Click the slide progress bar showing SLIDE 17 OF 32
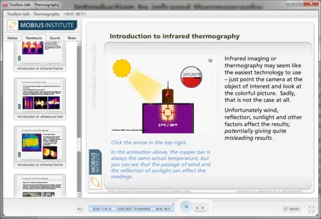Screen dimensions: 321x219 tap(131, 209)
